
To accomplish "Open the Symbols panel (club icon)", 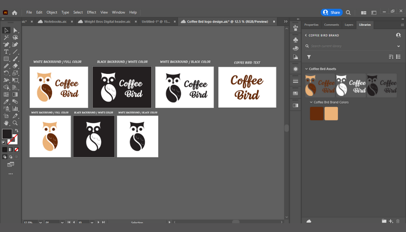I will [295, 40].
